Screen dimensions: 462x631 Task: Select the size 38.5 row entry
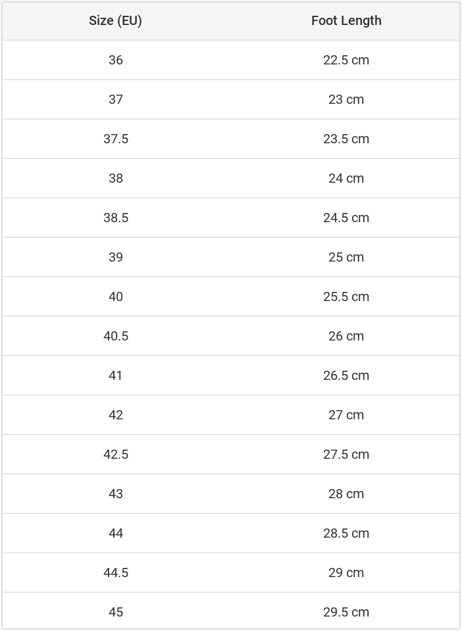tap(116, 218)
